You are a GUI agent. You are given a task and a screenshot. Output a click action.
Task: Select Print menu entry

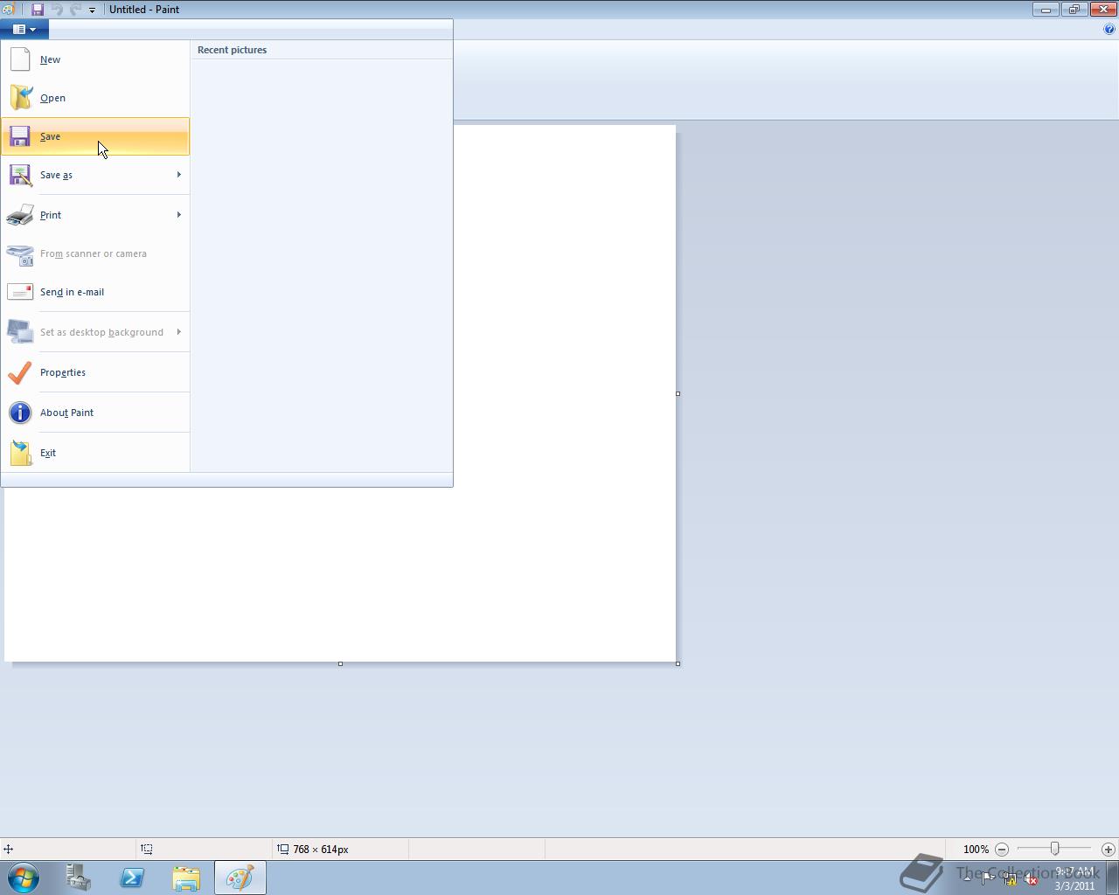[95, 215]
